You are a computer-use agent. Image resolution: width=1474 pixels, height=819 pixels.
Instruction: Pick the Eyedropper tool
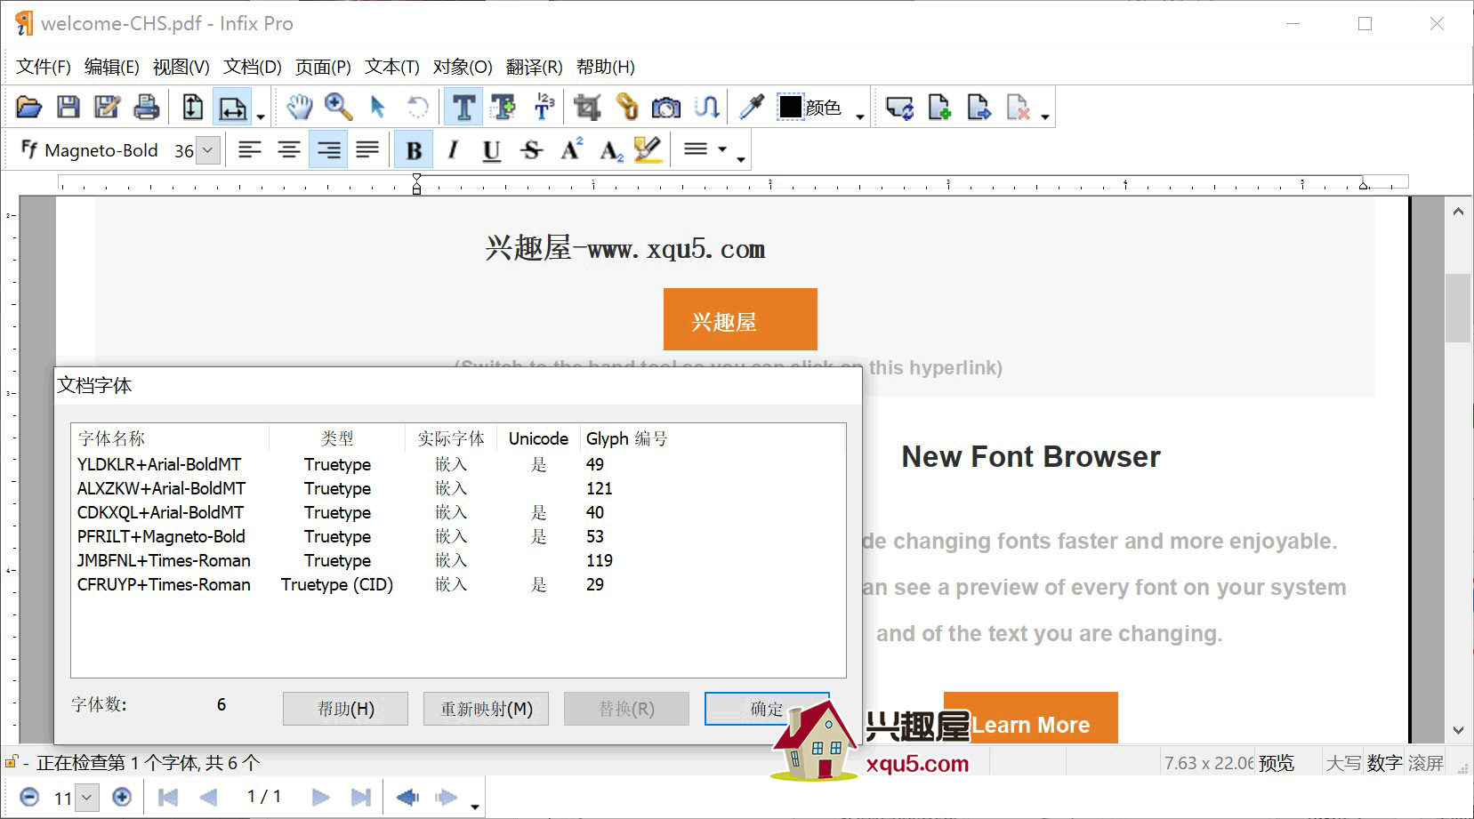[x=752, y=108]
